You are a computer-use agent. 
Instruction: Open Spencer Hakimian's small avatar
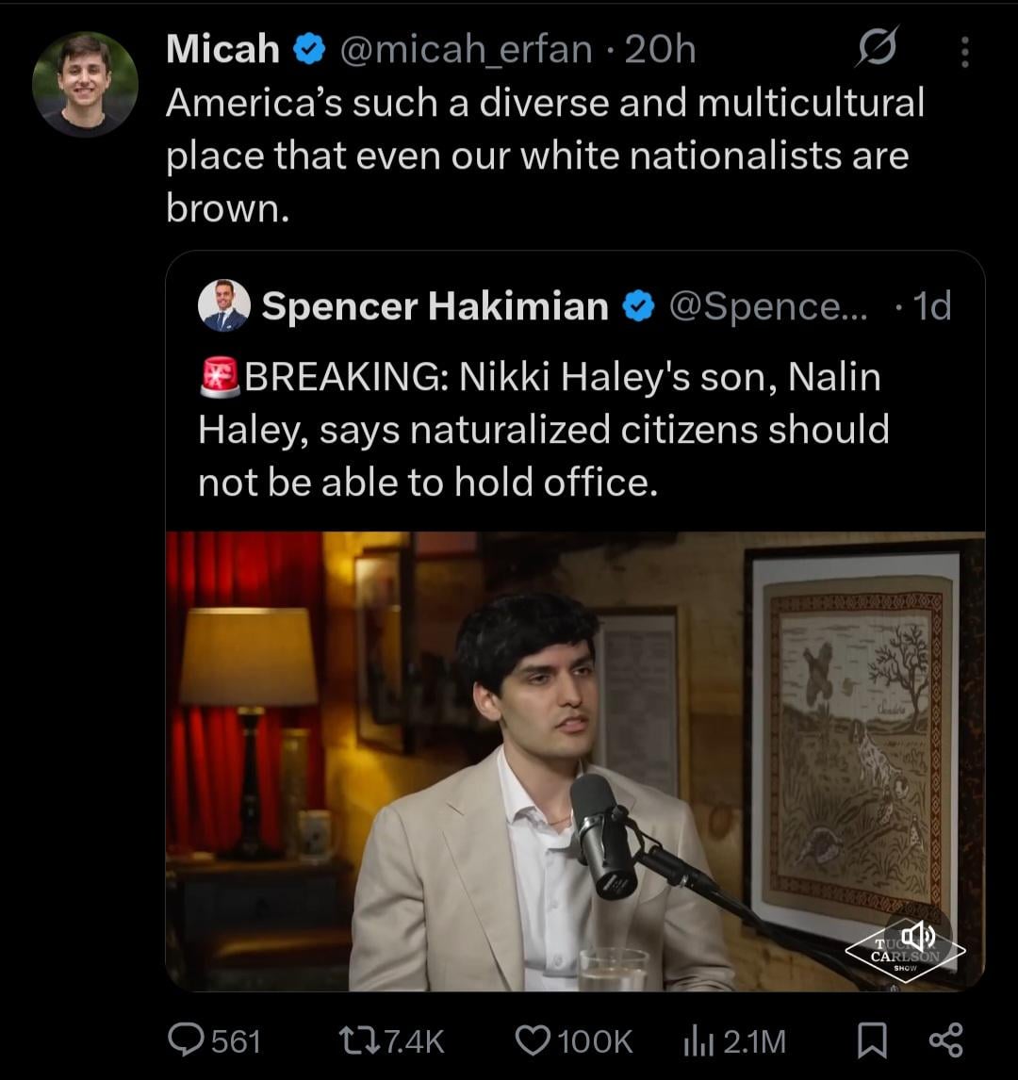(224, 306)
